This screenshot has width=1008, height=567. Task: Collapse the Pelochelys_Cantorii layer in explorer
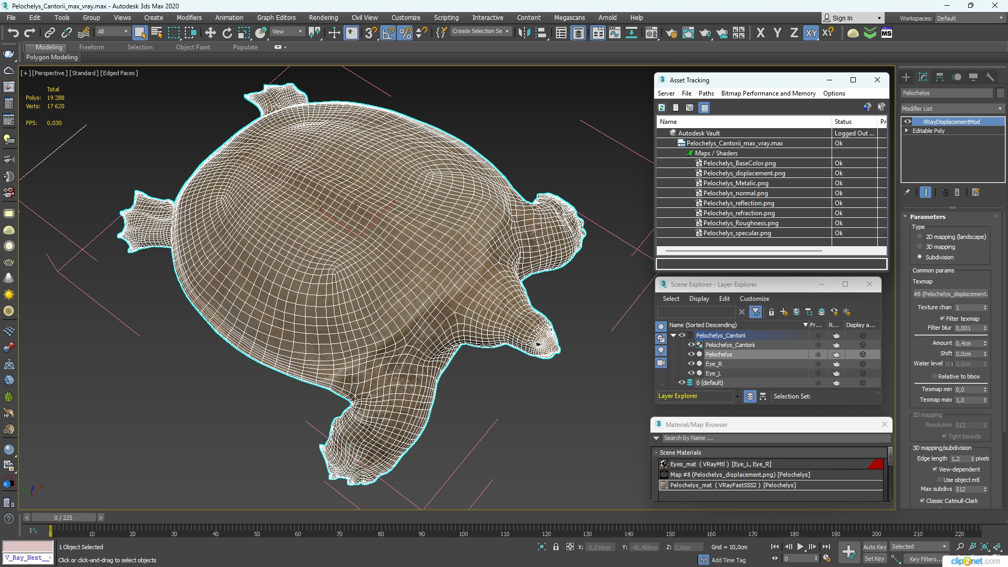click(x=673, y=335)
